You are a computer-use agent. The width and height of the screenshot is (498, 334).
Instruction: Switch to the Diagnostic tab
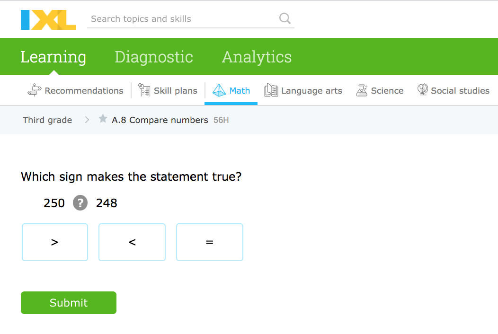(x=154, y=57)
